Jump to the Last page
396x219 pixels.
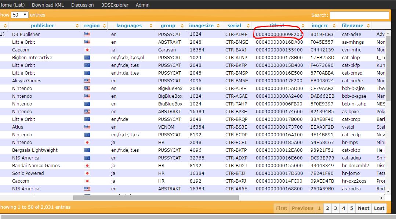pyautogui.click(x=379, y=208)
